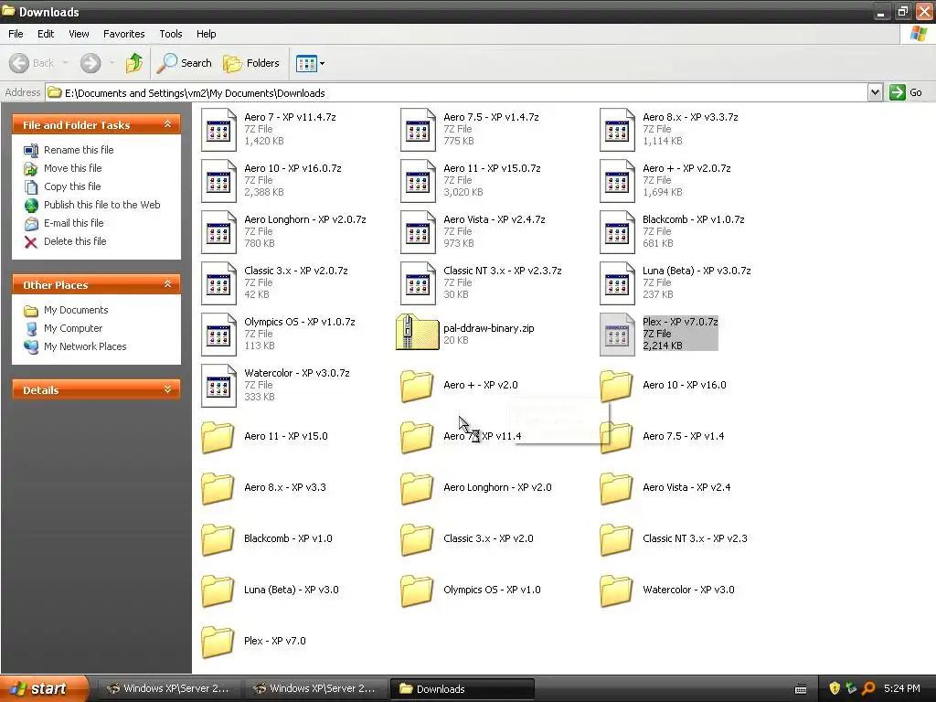Screen dimensions: 936x702
Task: Open the Favorites menu
Action: [124, 34]
